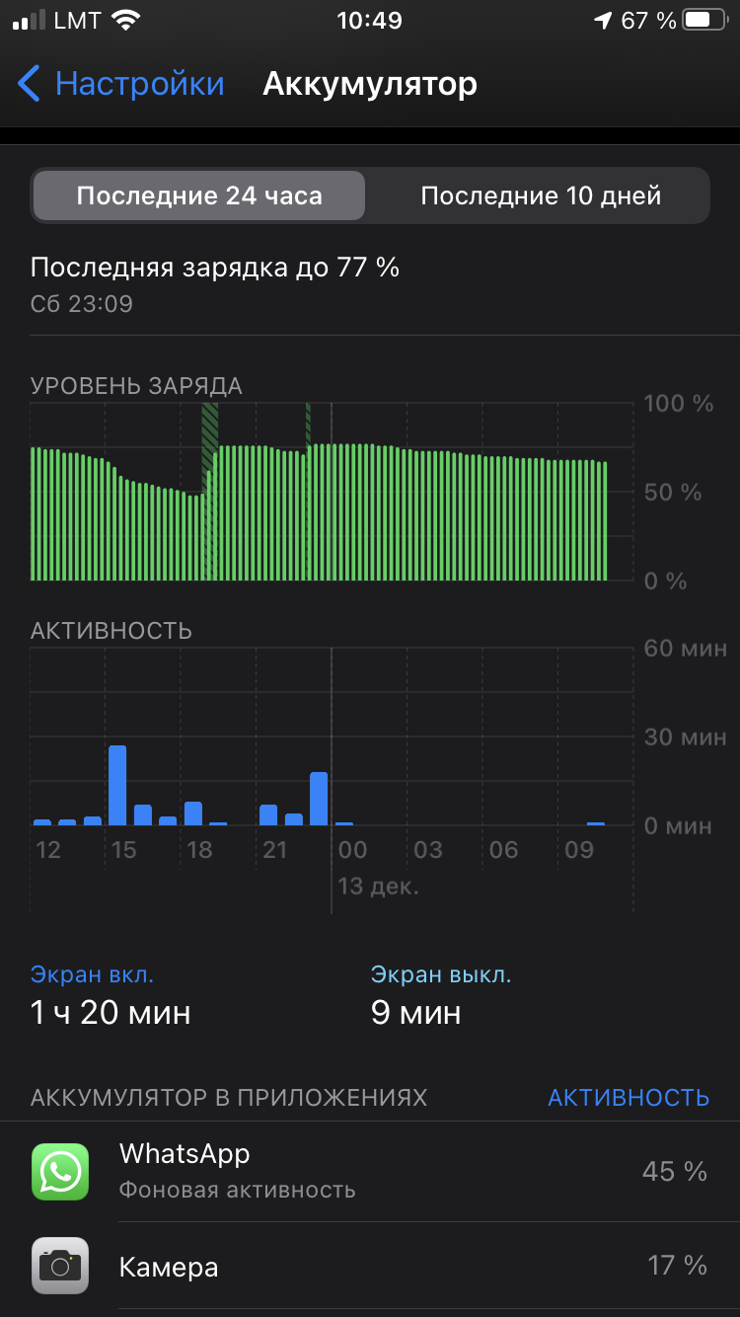Toggle the АКТИВНОСТЬ view for apps
This screenshot has height=1317, width=740.
pos(629,1097)
